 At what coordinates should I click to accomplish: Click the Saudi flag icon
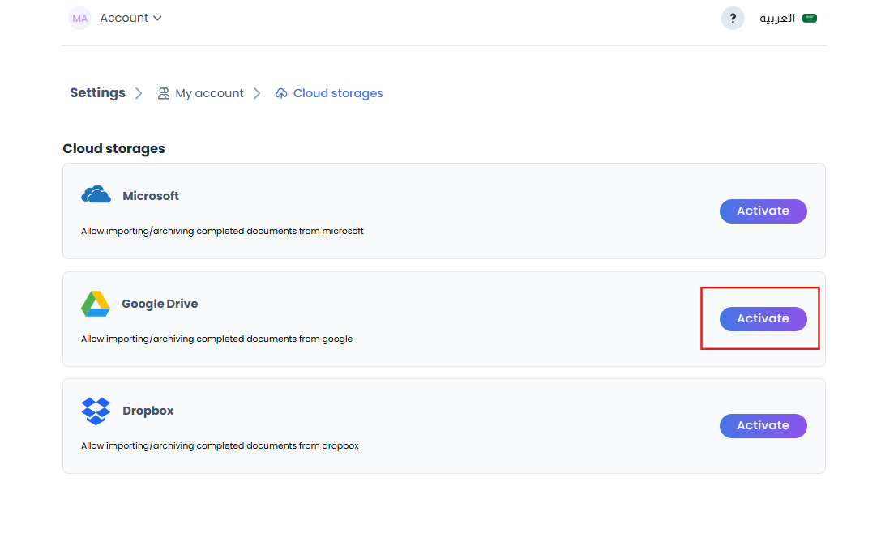[810, 18]
